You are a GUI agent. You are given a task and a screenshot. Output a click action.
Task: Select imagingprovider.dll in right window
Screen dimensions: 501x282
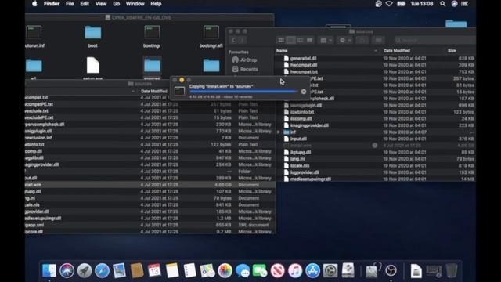pos(309,125)
